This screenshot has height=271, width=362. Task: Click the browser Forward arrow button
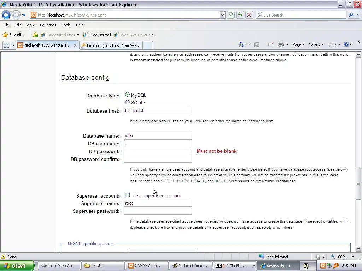pyautogui.click(x=16, y=15)
